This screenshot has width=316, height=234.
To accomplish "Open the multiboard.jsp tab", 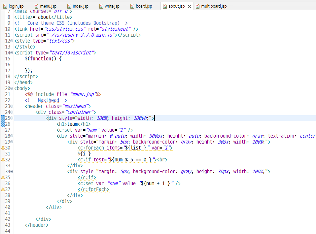I will pyautogui.click(x=212, y=6).
